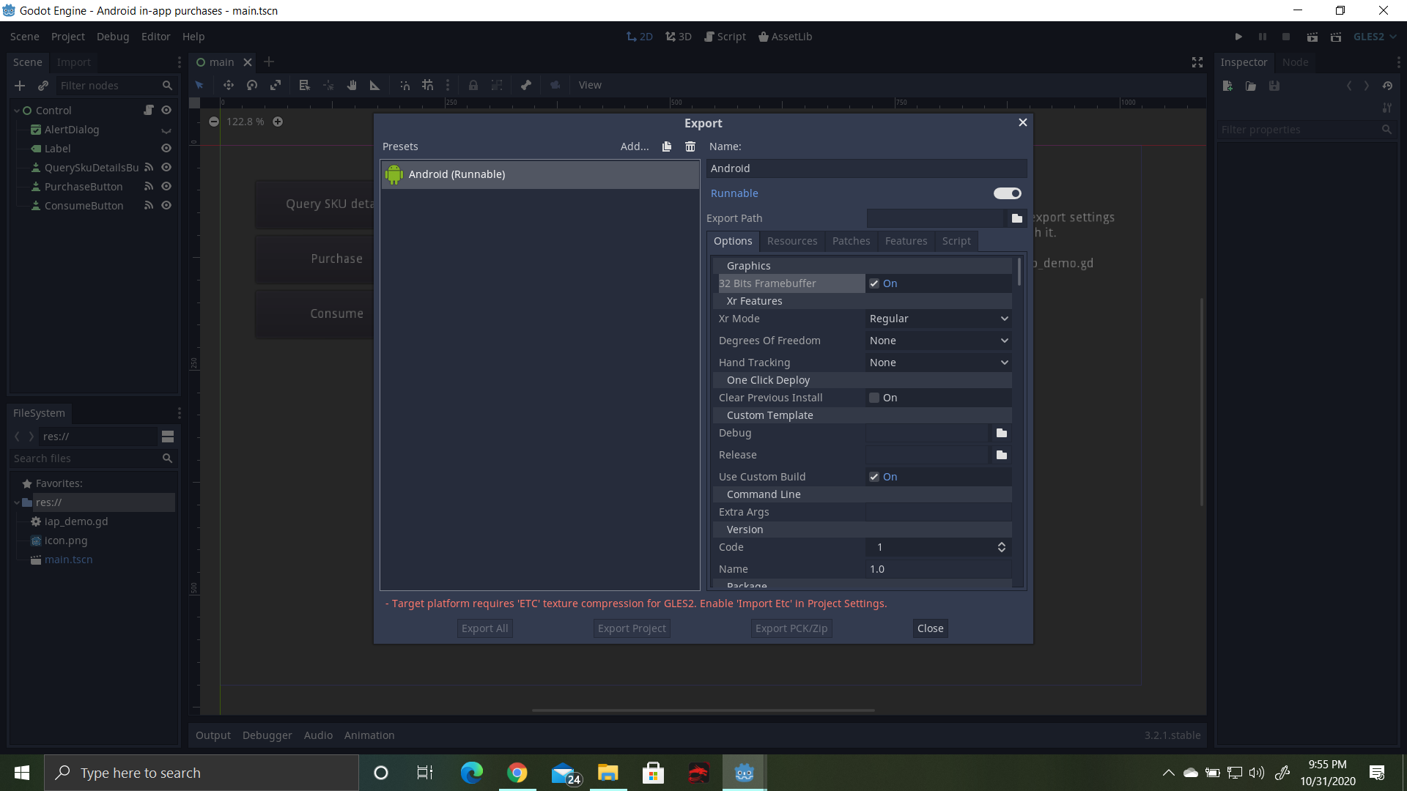Image resolution: width=1407 pixels, height=791 pixels.
Task: Uncheck 32 Bits Framebuffer option
Action: pyautogui.click(x=874, y=283)
